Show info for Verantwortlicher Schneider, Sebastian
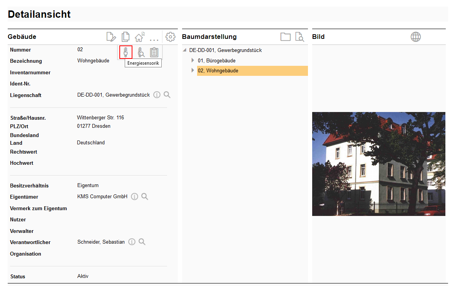The width and height of the screenshot is (450, 286). (x=132, y=242)
